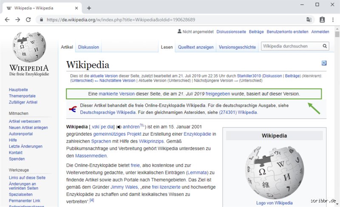Image resolution: width=340 pixels, height=207 pixels.
Task: Open Links auf diese Seite
Action: (27, 178)
